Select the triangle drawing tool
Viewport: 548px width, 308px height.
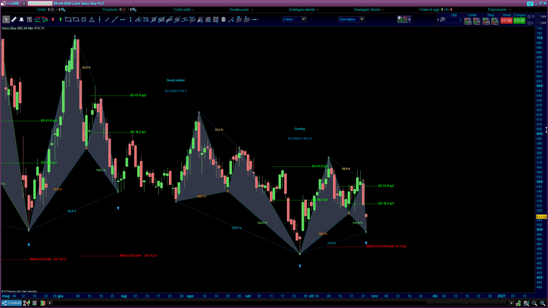(92, 20)
